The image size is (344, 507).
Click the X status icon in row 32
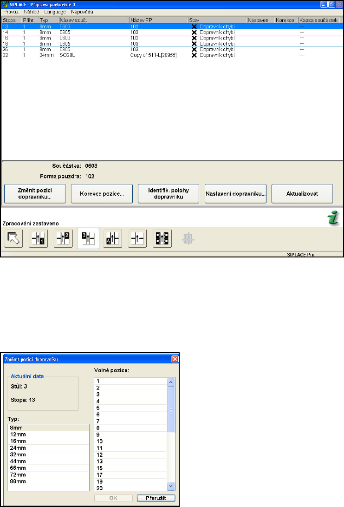tap(194, 55)
